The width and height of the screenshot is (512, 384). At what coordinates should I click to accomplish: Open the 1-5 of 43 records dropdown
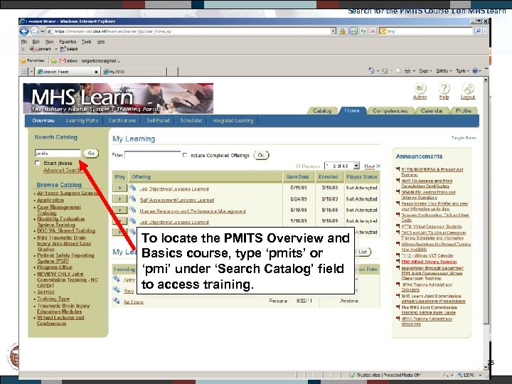point(342,166)
